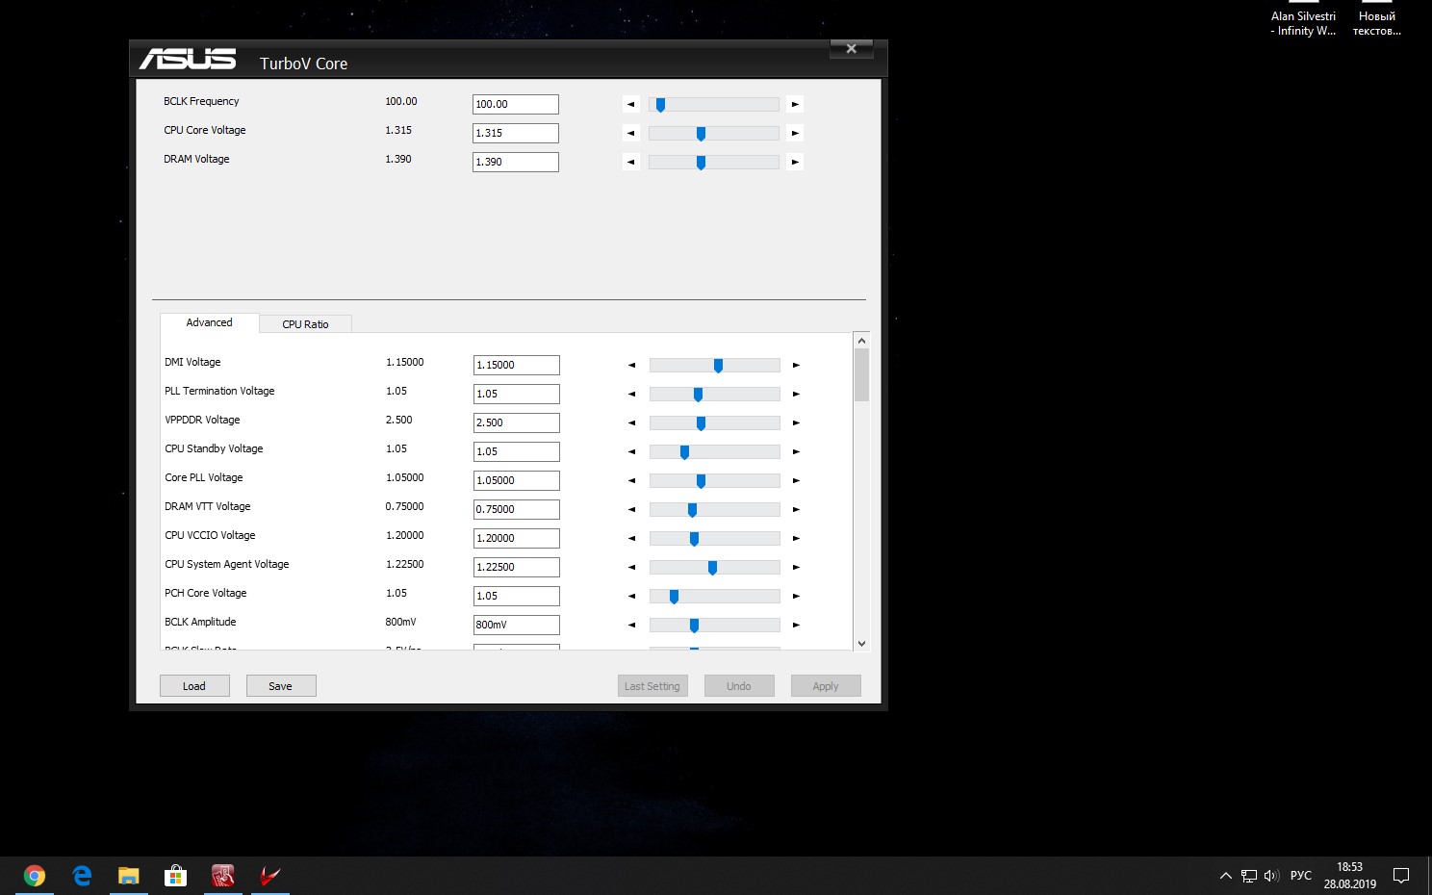
Task: Click the Load button
Action: click(194, 686)
